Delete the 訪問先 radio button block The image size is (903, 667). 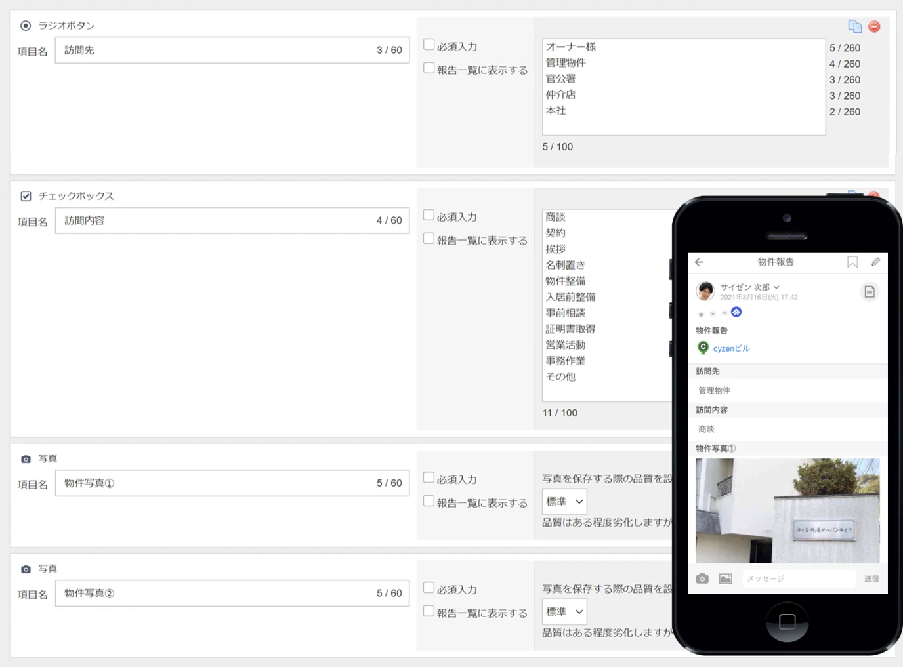(874, 26)
